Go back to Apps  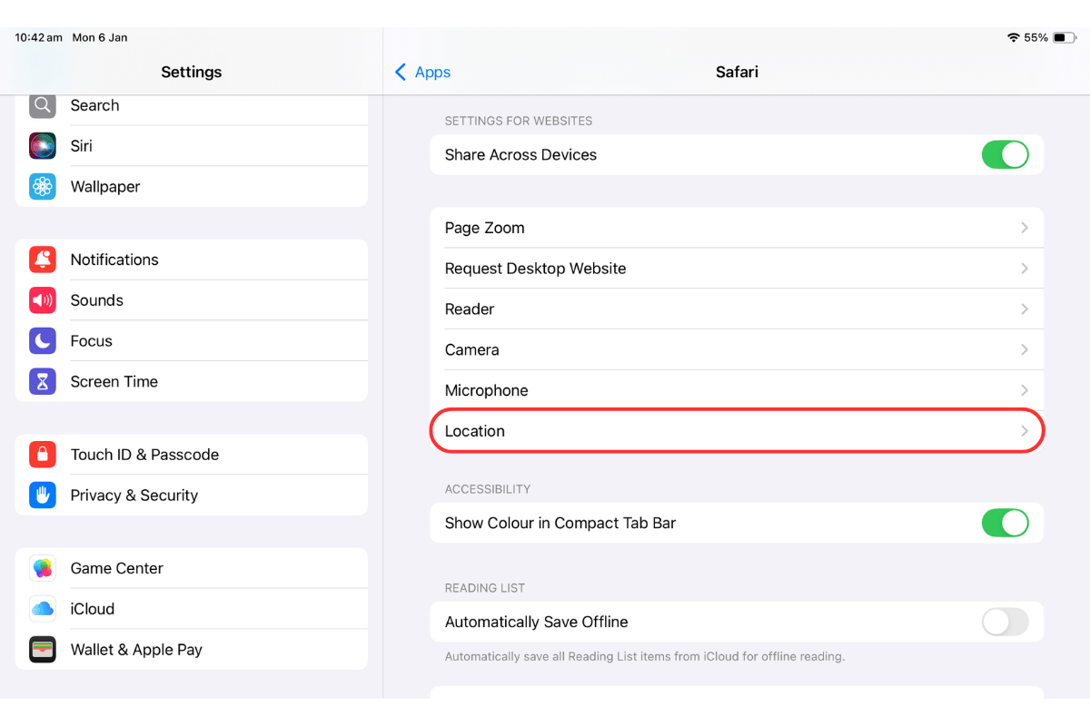click(421, 72)
